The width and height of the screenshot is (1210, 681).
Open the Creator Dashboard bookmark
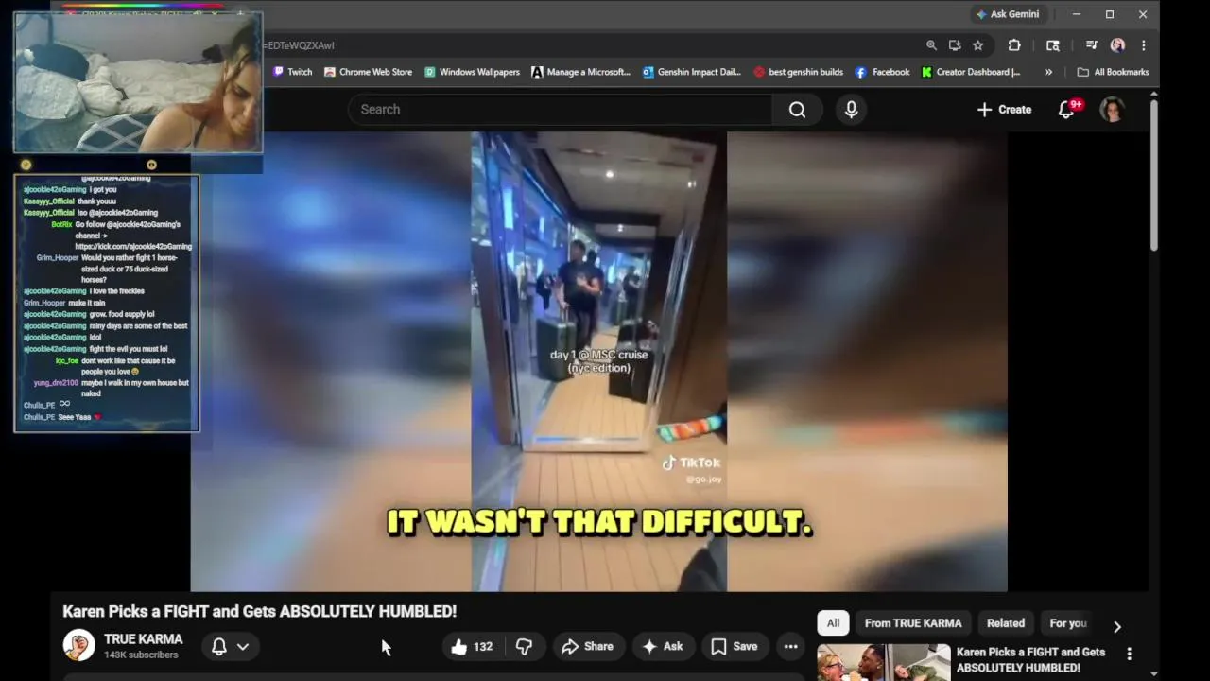971,72
